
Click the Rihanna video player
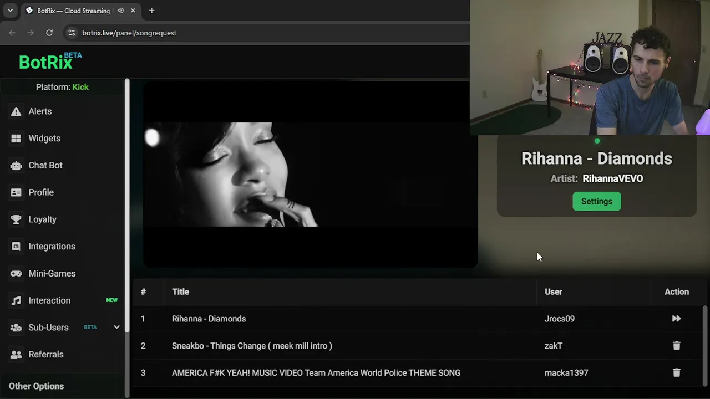pos(311,175)
